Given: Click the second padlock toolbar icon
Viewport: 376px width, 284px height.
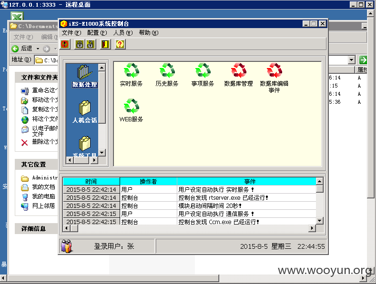Looking at the screenshot, I should 91,44.
